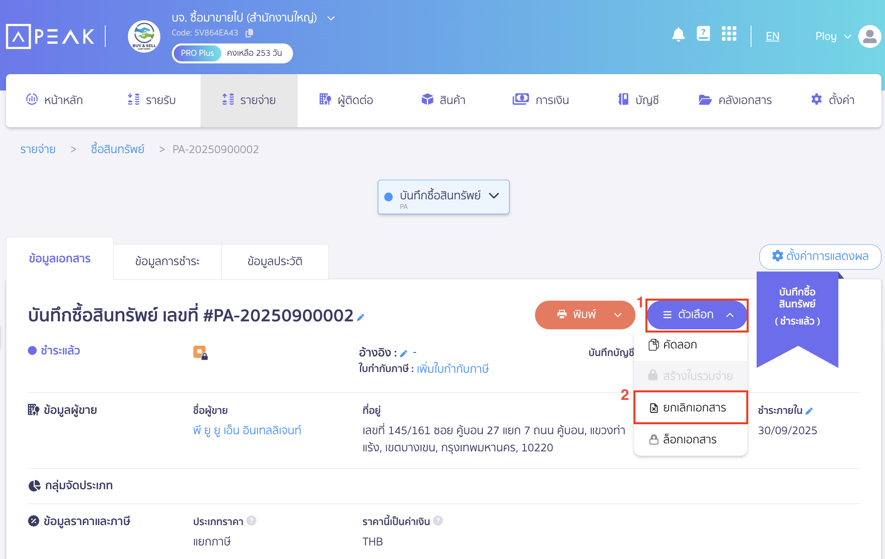Click help icon next to ประเภทราคา

(251, 521)
